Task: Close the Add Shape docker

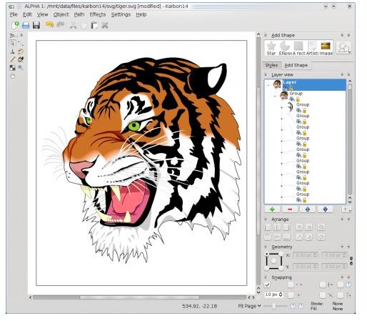Action: tap(348, 35)
